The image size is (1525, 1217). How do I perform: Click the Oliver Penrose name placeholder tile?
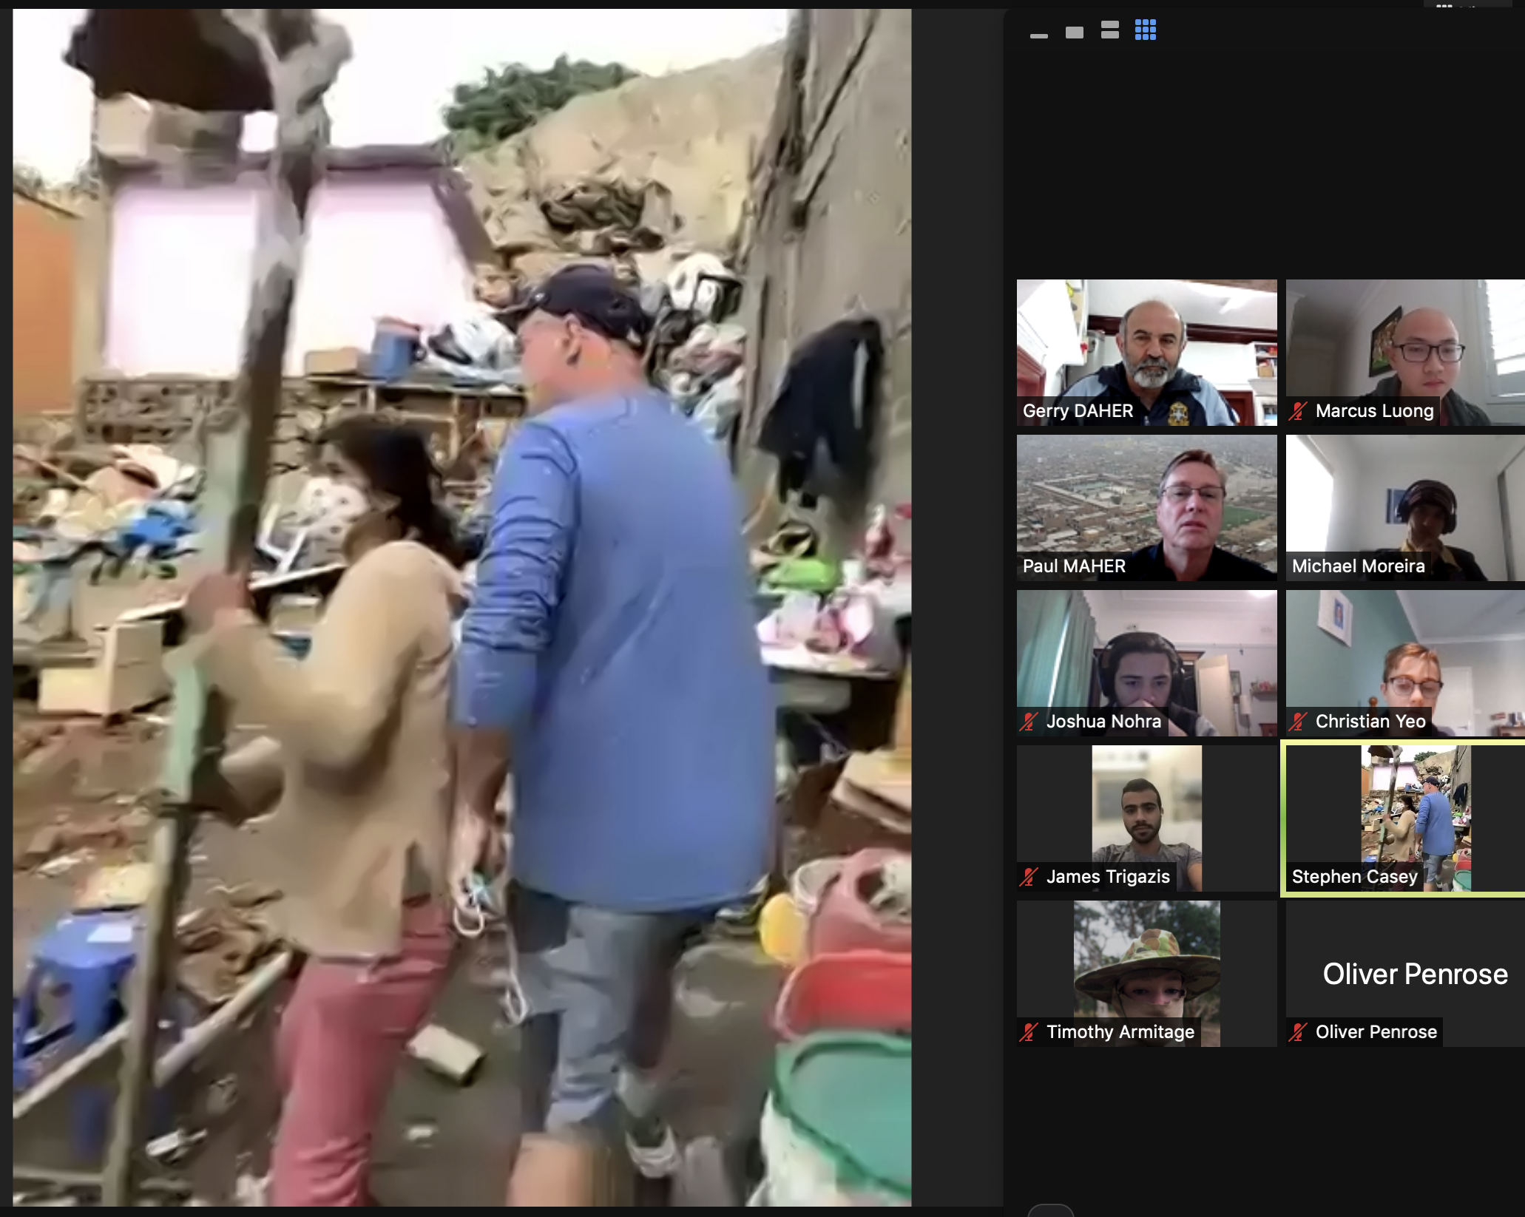coord(1414,974)
